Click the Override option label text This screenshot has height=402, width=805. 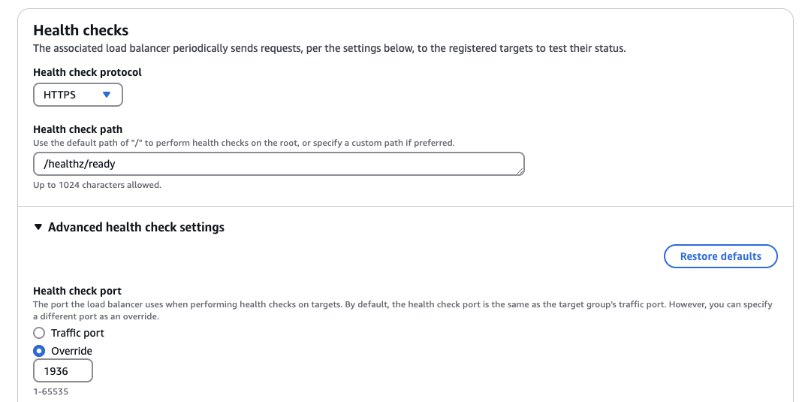click(x=71, y=351)
